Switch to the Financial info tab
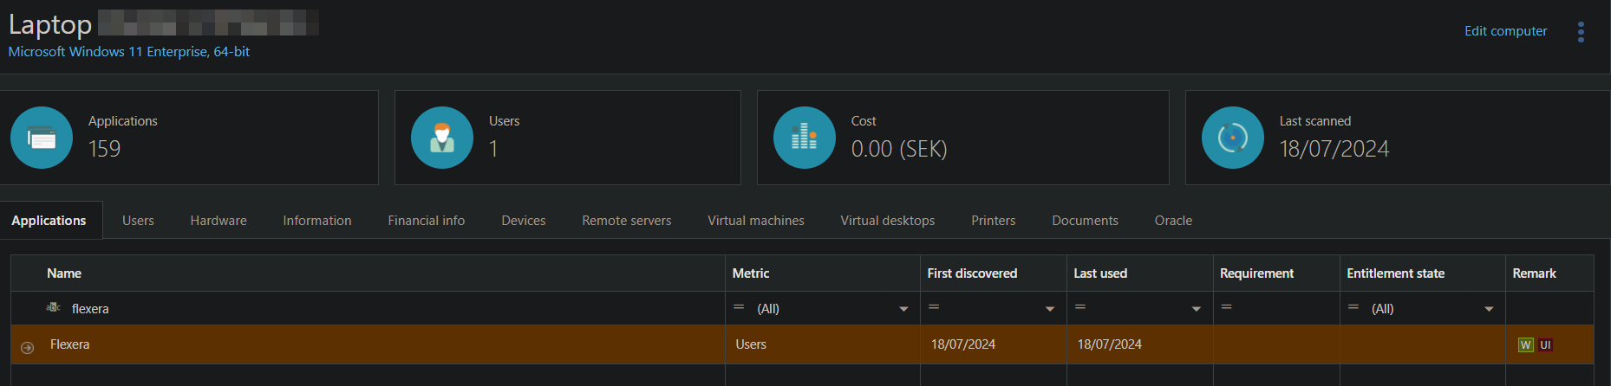The image size is (1611, 386). pyautogui.click(x=427, y=221)
